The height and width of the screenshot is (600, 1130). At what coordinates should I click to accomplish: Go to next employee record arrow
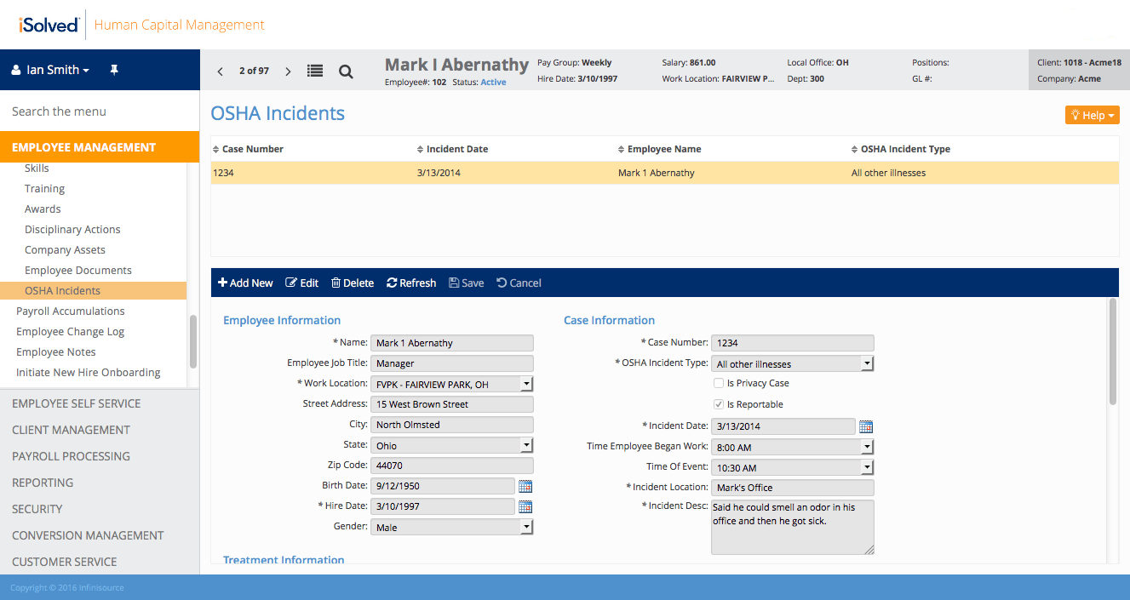coord(288,71)
